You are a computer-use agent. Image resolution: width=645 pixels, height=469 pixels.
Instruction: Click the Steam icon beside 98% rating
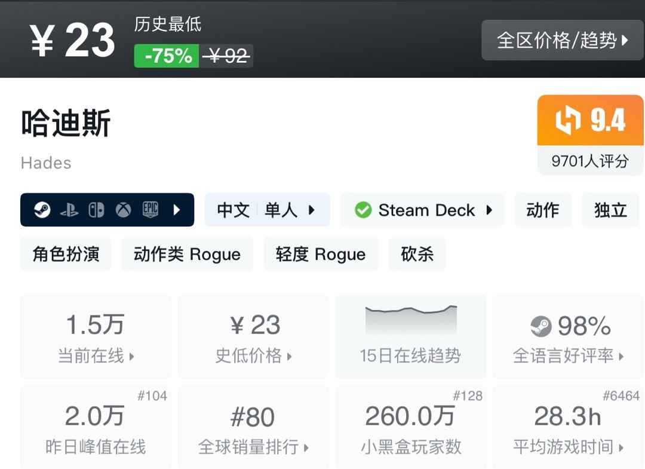pos(540,326)
